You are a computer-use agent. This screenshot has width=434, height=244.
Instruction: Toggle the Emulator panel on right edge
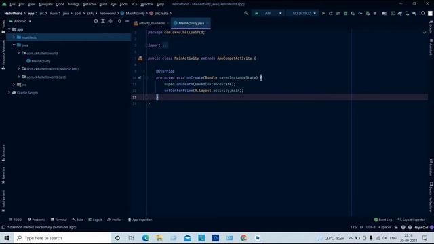[431, 167]
